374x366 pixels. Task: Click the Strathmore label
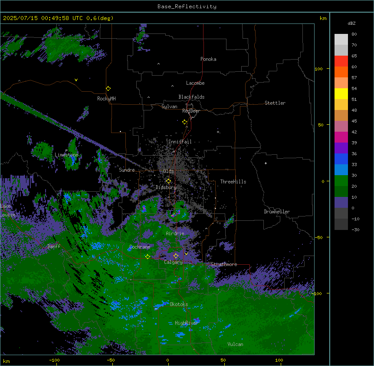tap(224, 264)
